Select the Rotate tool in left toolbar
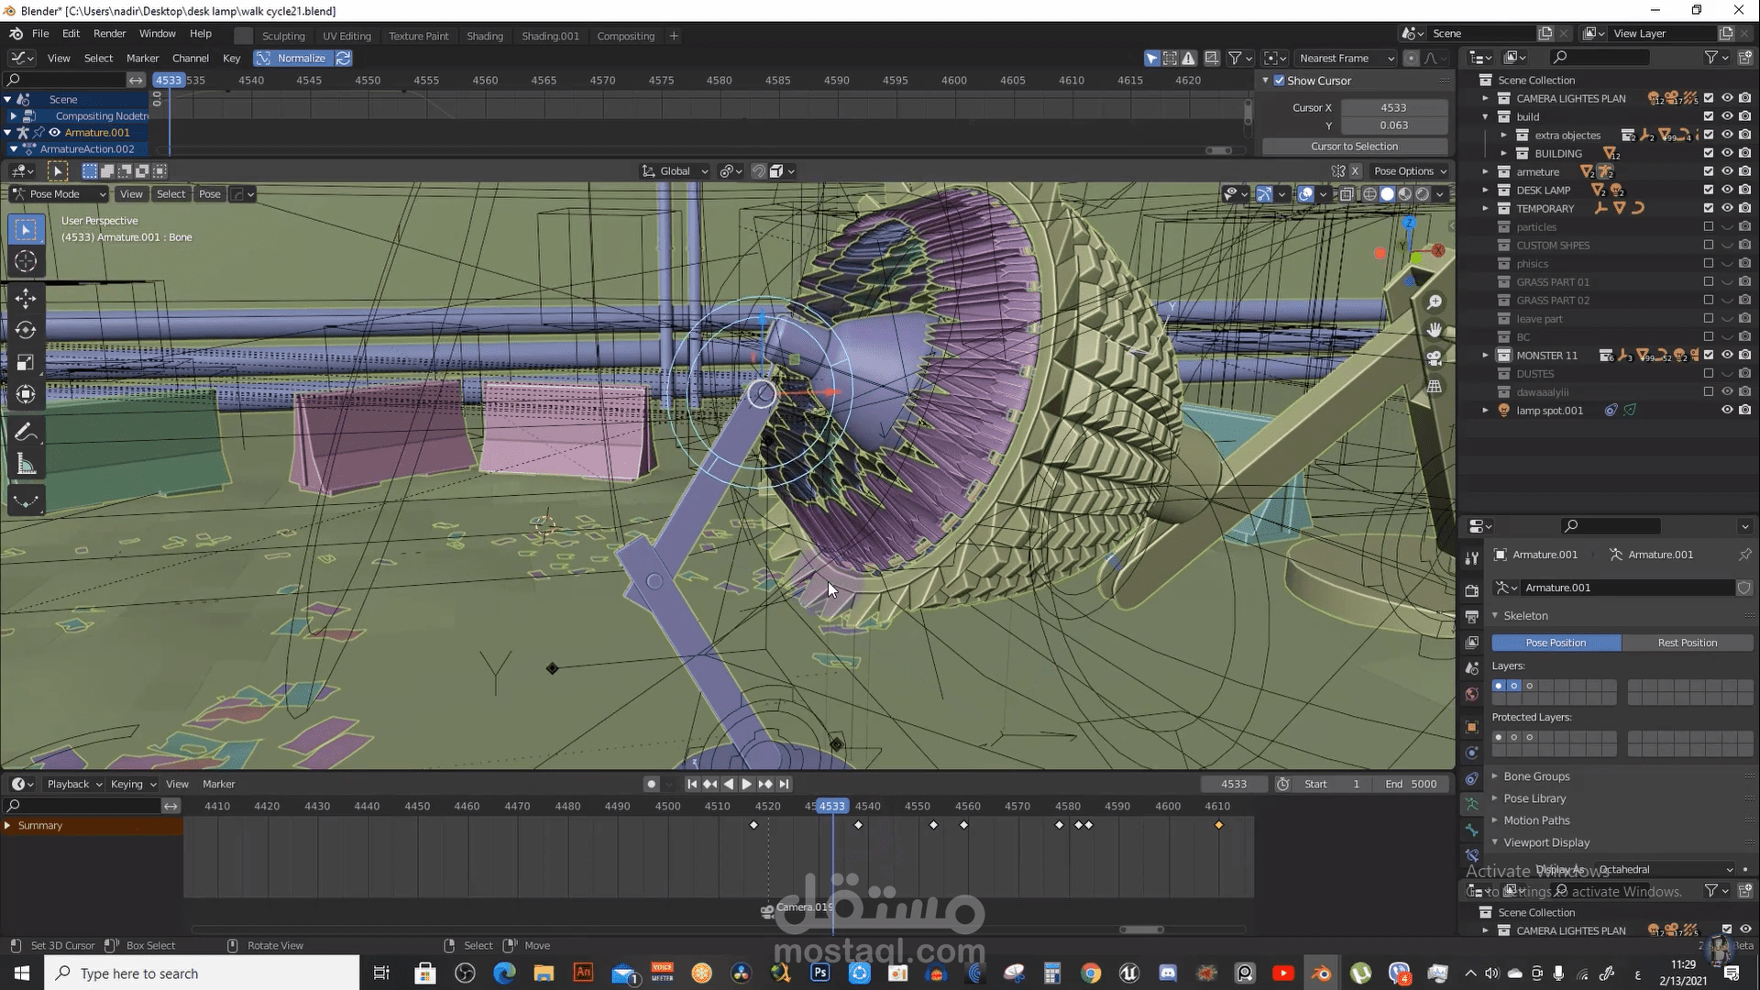This screenshot has width=1760, height=990. coord(26,330)
